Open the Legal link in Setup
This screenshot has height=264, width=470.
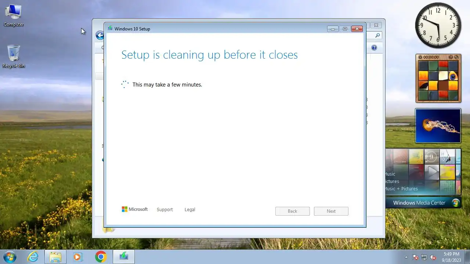pyautogui.click(x=190, y=209)
